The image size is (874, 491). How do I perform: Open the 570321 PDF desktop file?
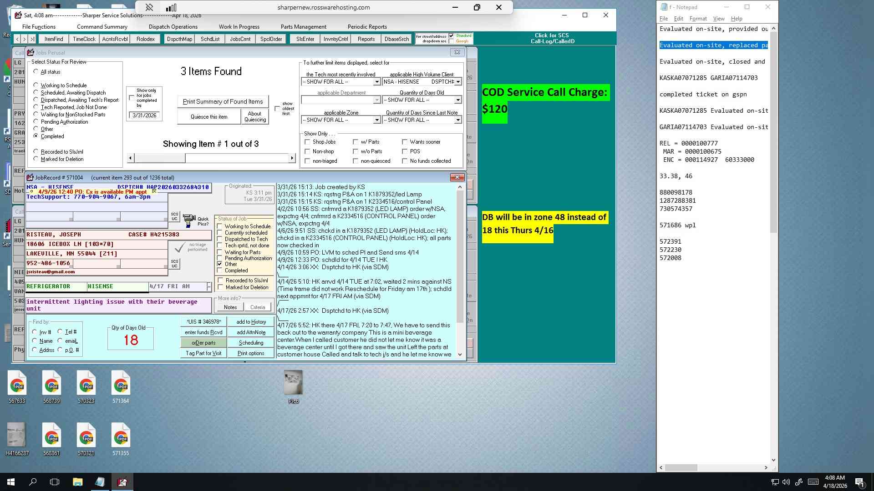click(86, 439)
